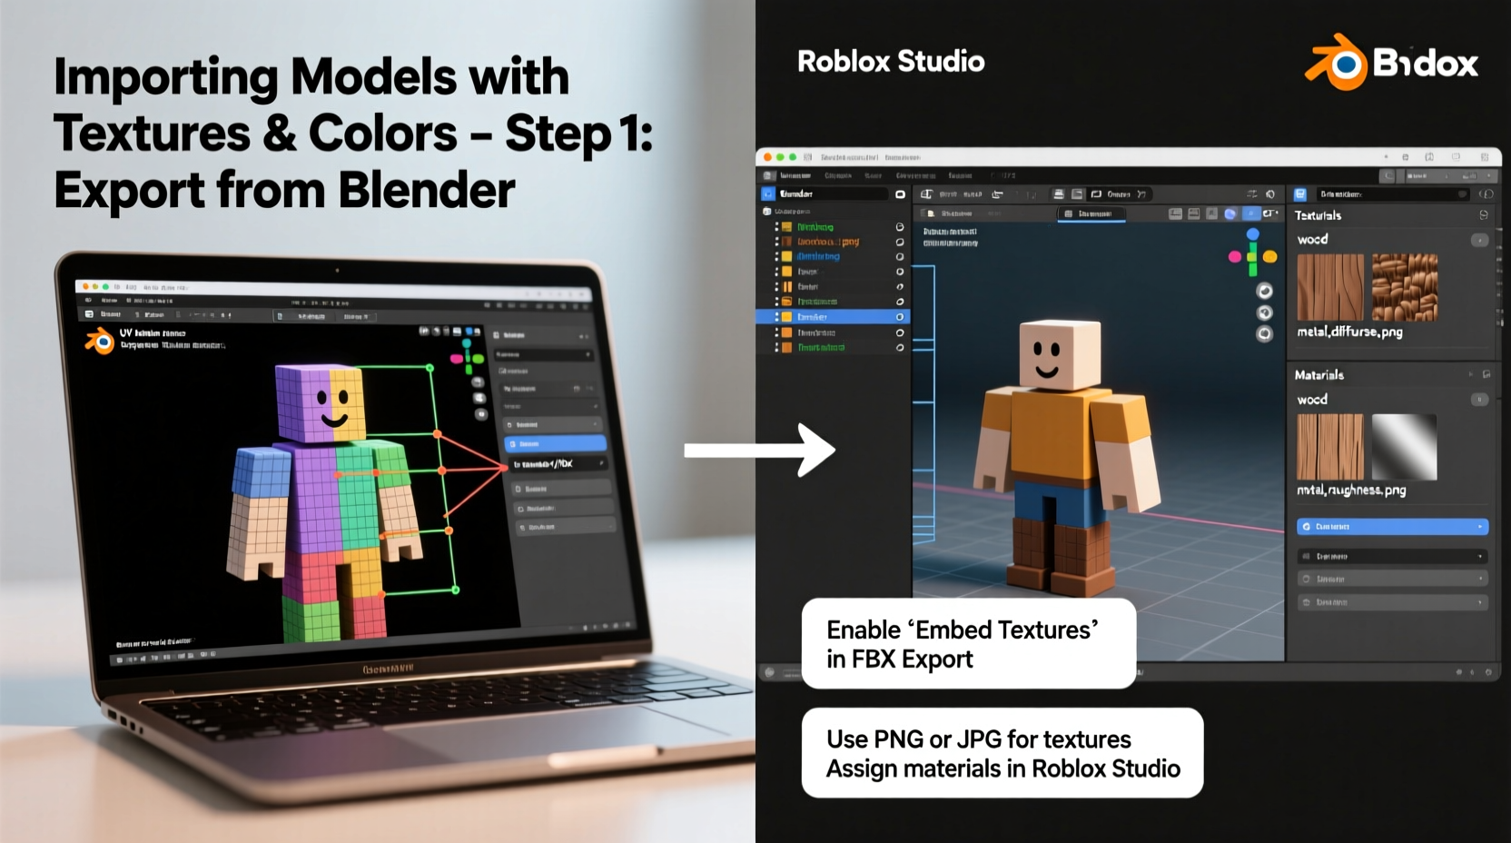Expand the blue Custom Material dropdown
This screenshot has width=1511, height=843.
(1392, 527)
